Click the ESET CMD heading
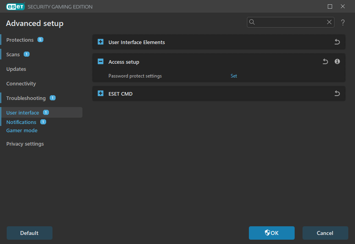Viewport: 355px width, 244px height. point(120,94)
